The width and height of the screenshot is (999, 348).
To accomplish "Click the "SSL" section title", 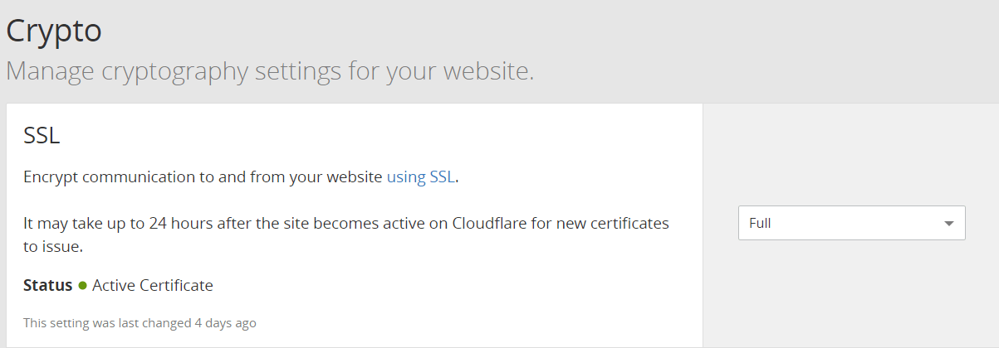I will pyautogui.click(x=42, y=135).
